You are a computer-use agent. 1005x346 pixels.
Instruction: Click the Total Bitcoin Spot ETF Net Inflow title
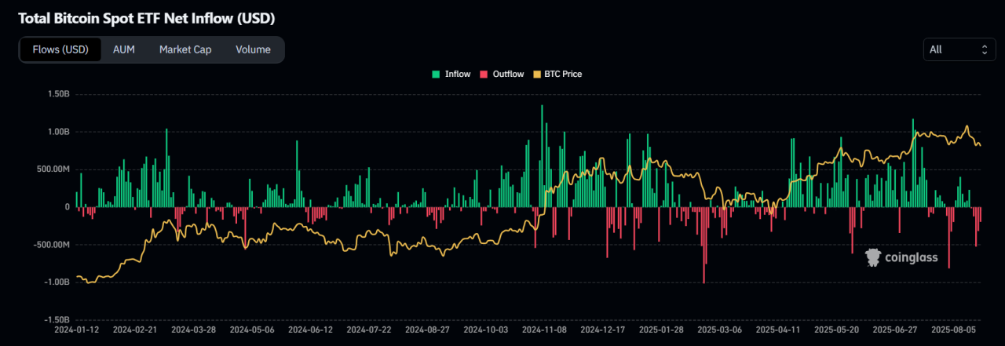pyautogui.click(x=147, y=17)
